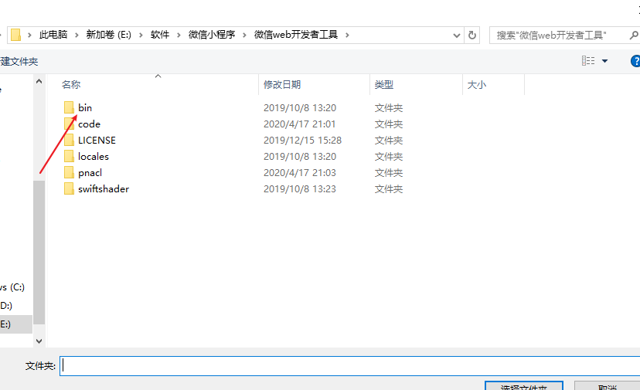Expand chevron after 新加卷 (E:) breadcrumb
The height and width of the screenshot is (390, 640).
click(x=141, y=35)
